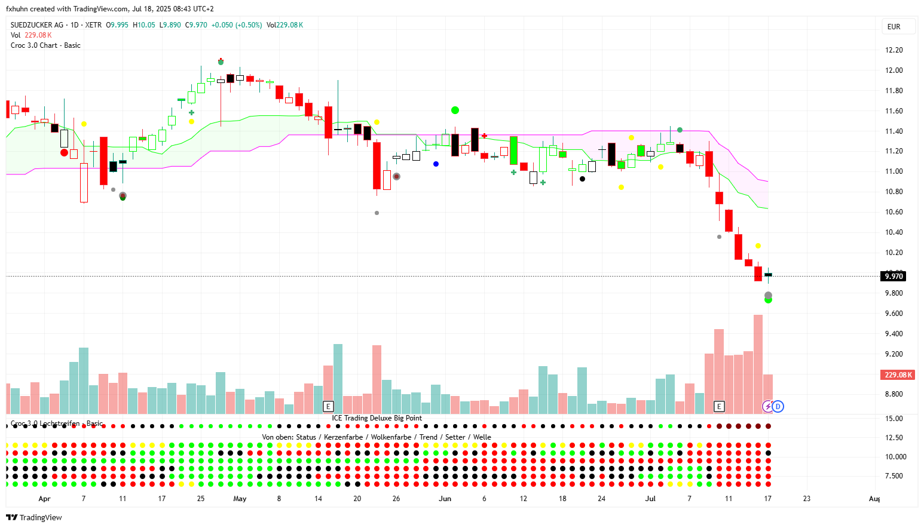Click the green dot under the latest candle
Screen dimensions: 924x528
(768, 300)
